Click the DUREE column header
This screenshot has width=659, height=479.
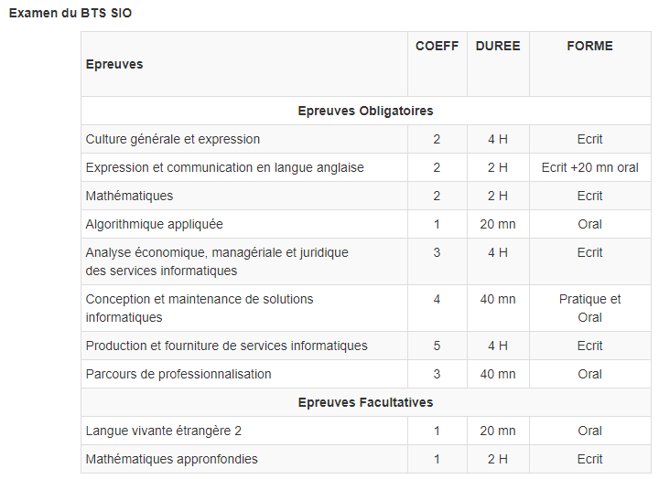pyautogui.click(x=497, y=47)
